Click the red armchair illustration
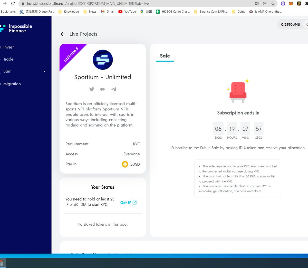 238,92
